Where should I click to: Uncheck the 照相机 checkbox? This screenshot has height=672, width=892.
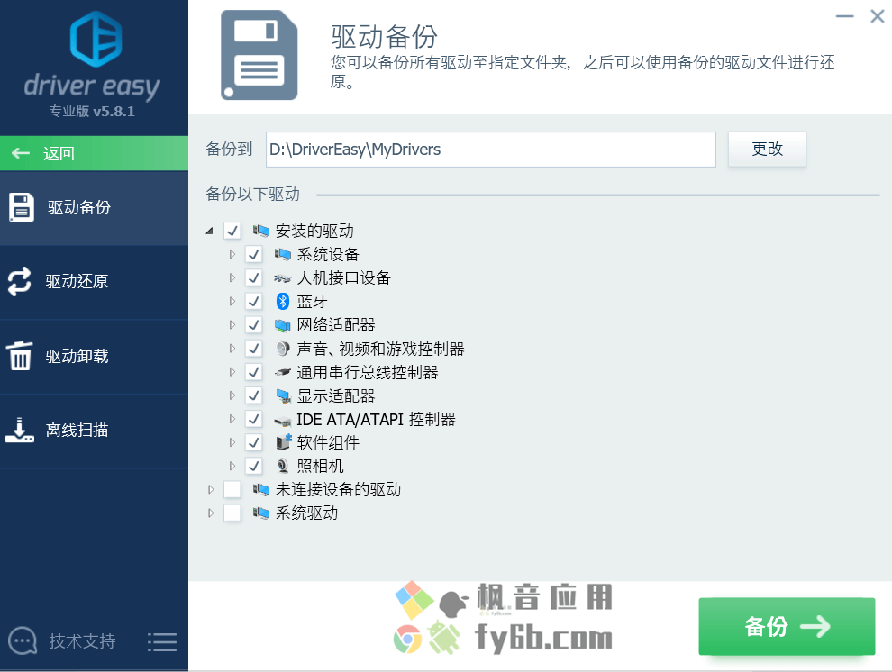click(254, 467)
